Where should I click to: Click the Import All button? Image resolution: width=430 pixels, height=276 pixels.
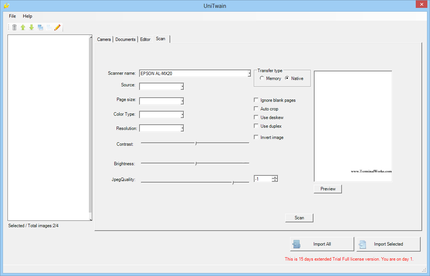(322, 244)
